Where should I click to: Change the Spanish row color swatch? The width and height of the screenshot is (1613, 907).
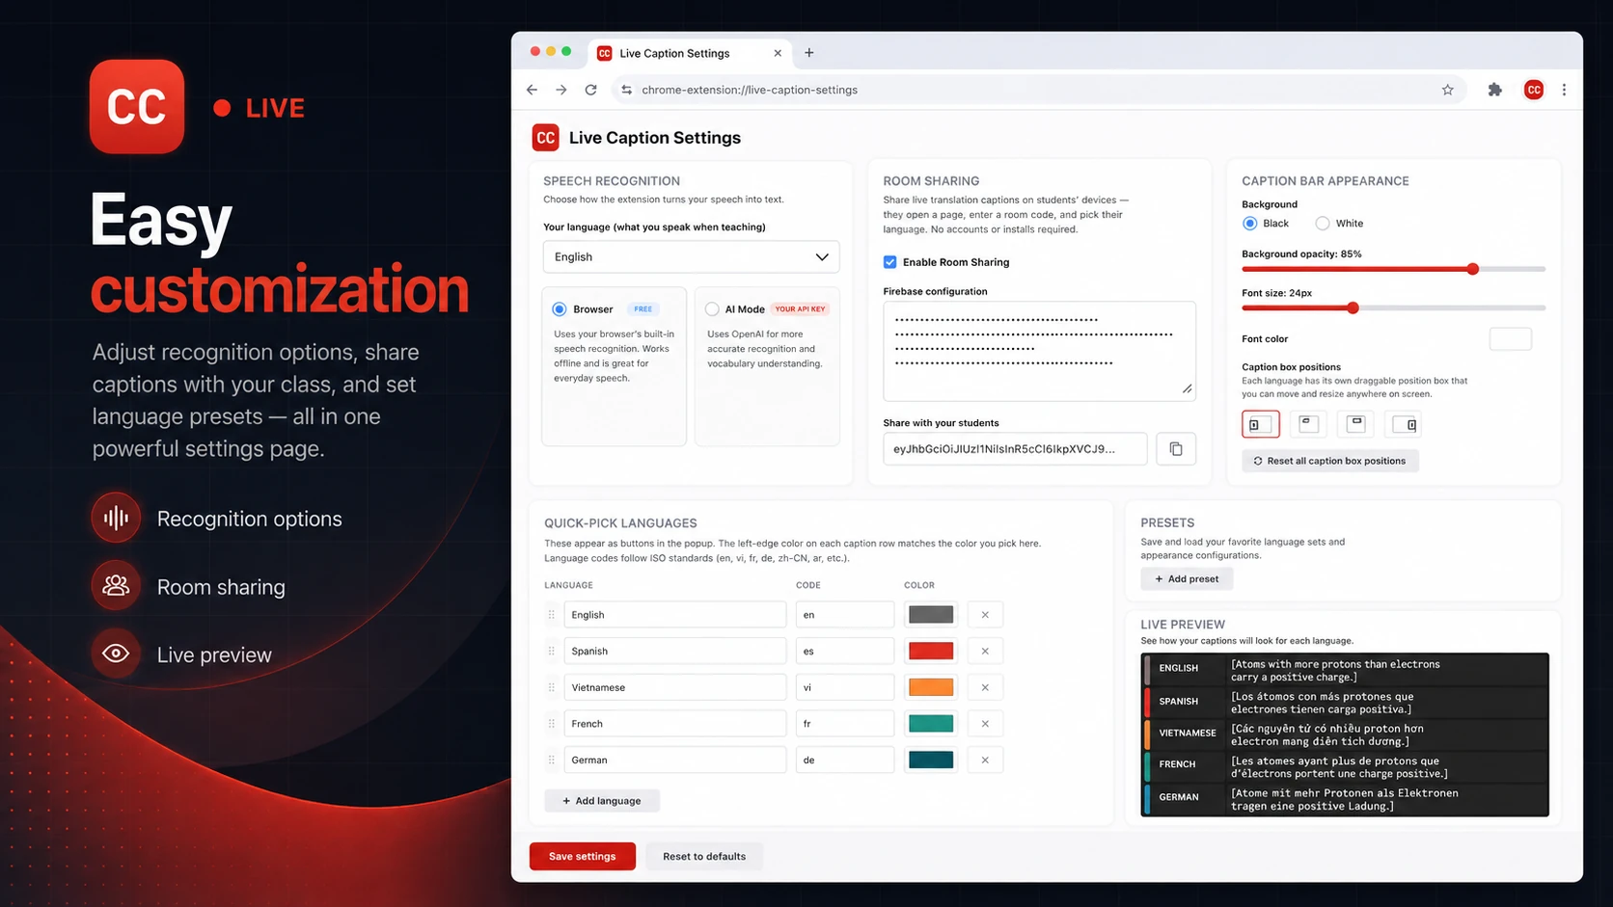[x=931, y=651]
